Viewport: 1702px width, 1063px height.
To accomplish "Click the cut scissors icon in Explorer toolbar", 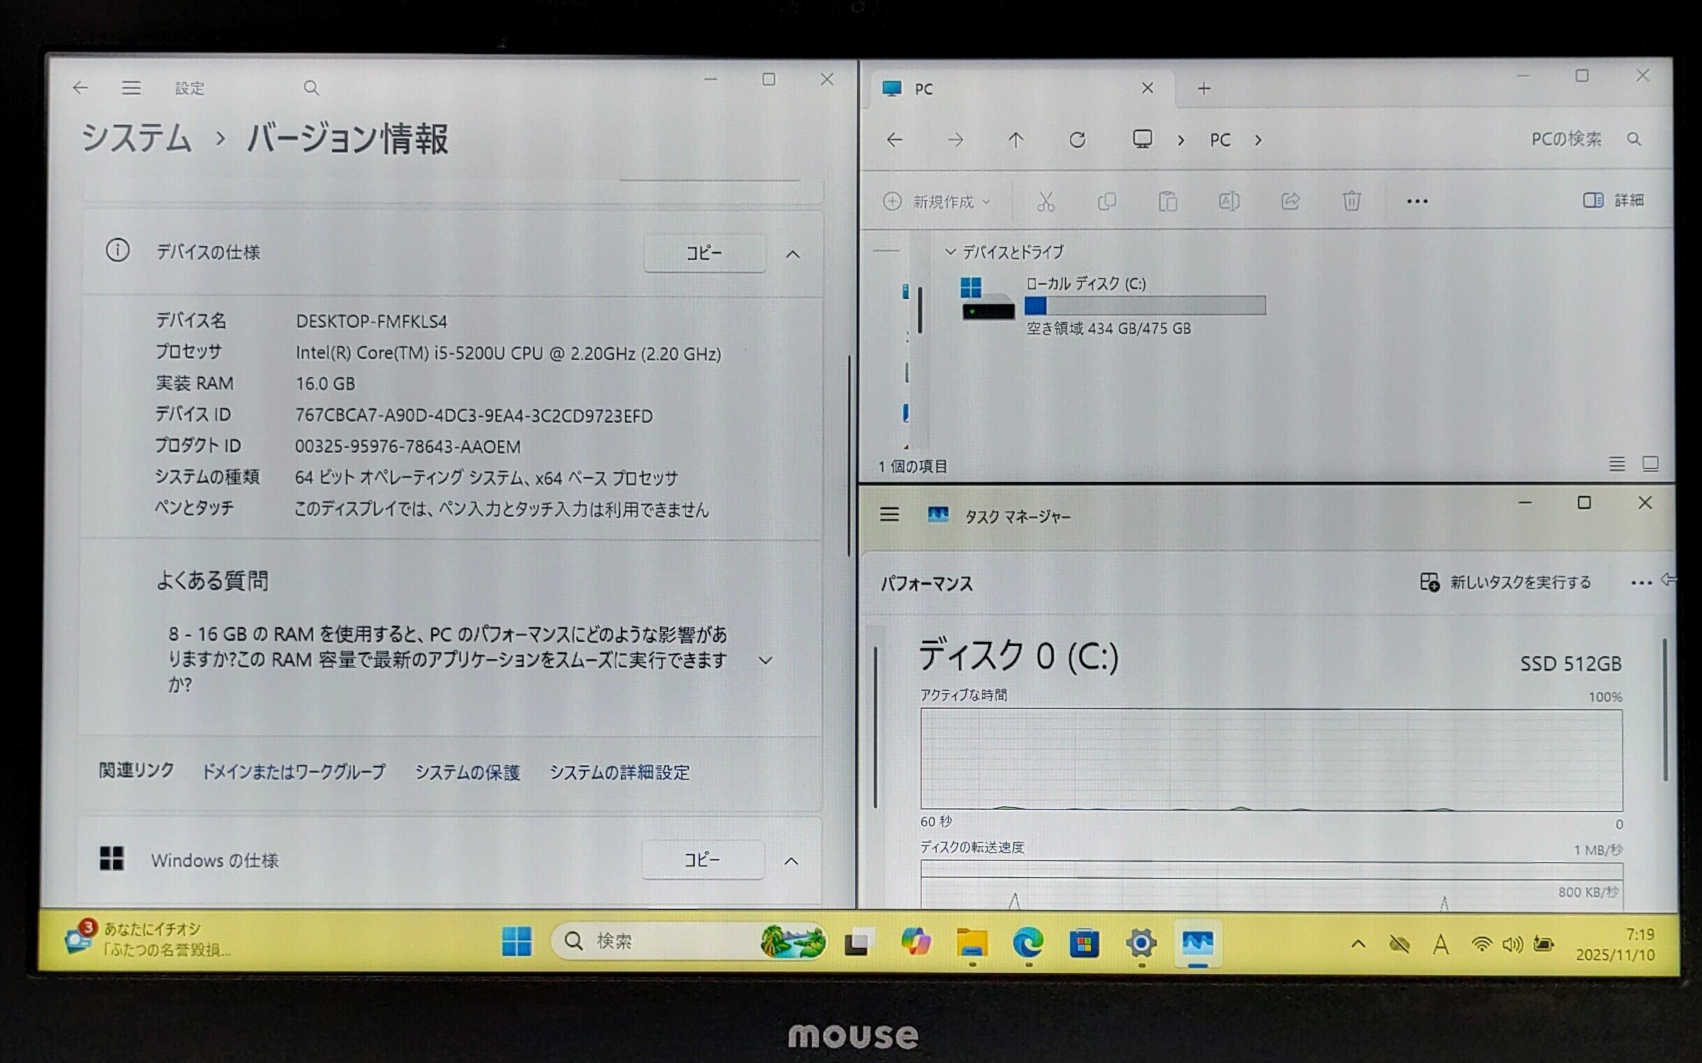I will point(1046,202).
